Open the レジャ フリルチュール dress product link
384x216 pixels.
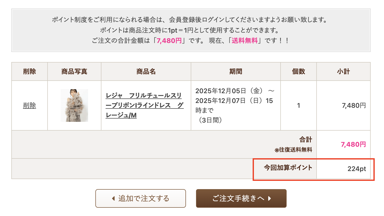pyautogui.click(x=144, y=105)
